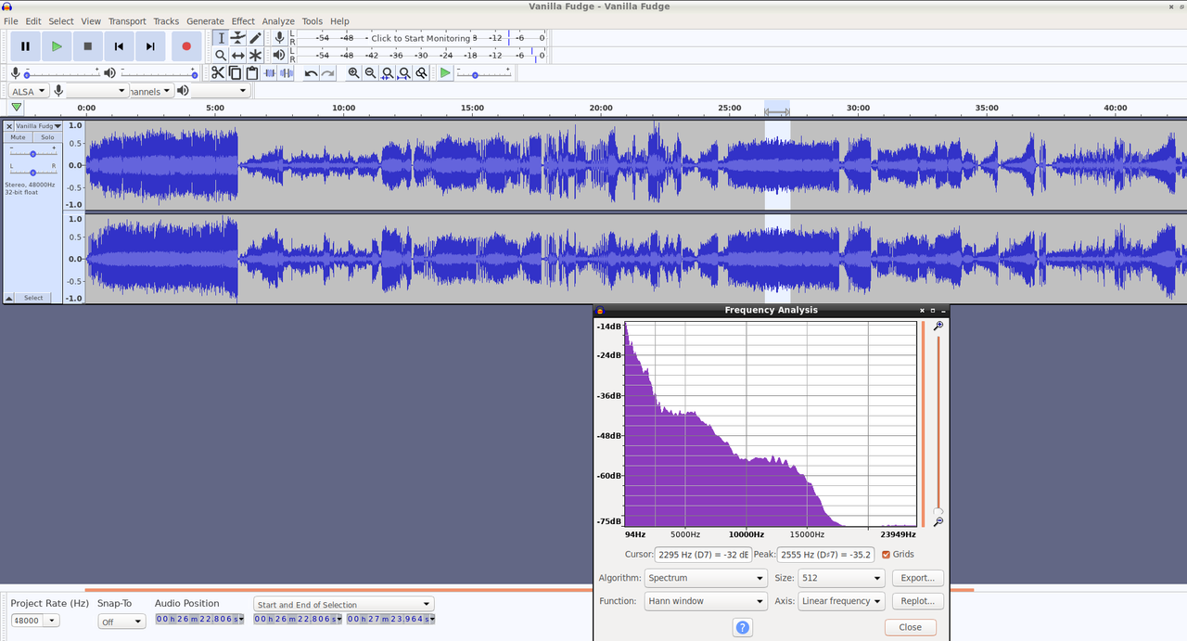Open the Effect menu
Image resolution: width=1187 pixels, height=641 pixels.
coord(243,21)
